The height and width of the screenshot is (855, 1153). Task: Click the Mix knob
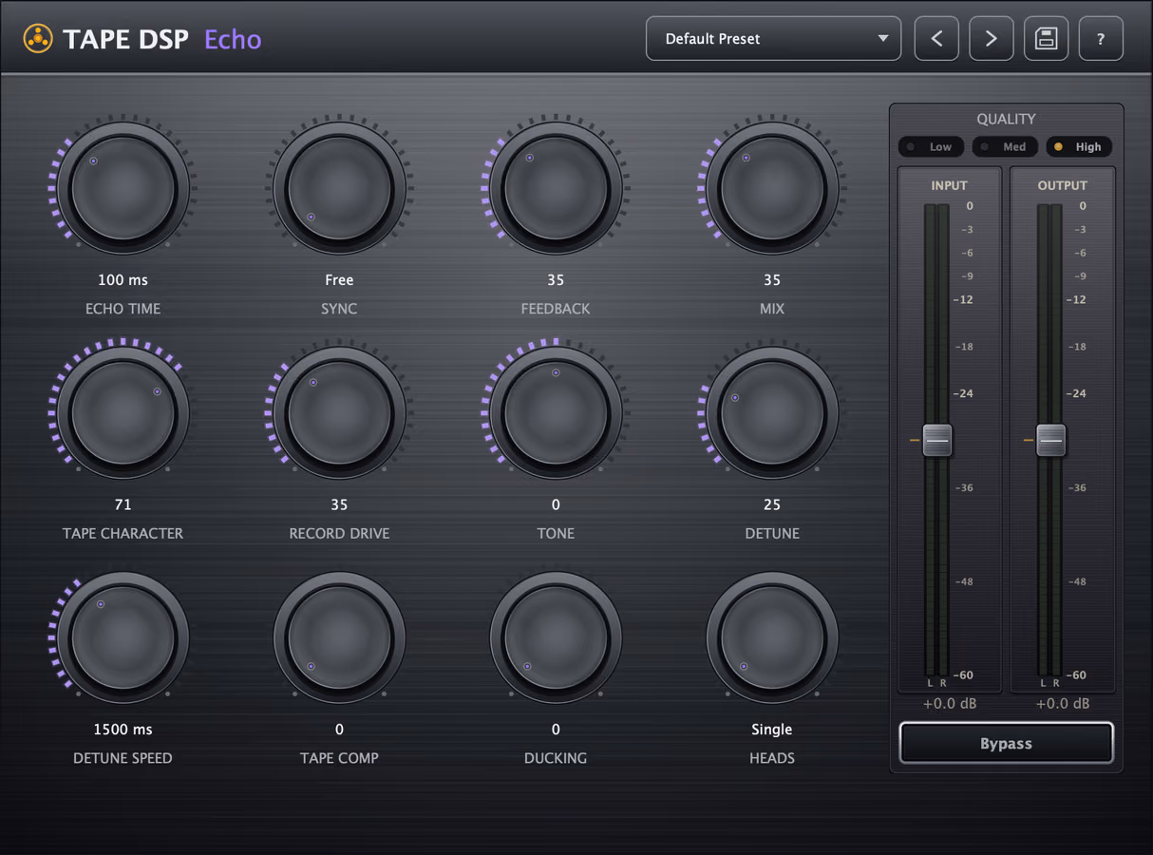coord(772,188)
